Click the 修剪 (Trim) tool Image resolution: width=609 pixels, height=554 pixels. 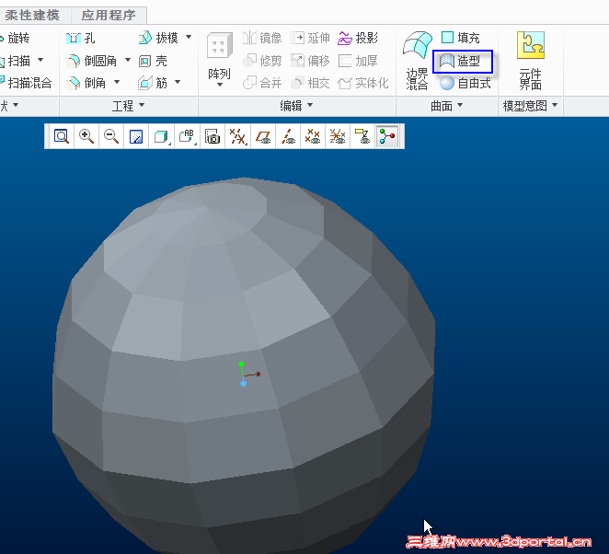coord(262,61)
